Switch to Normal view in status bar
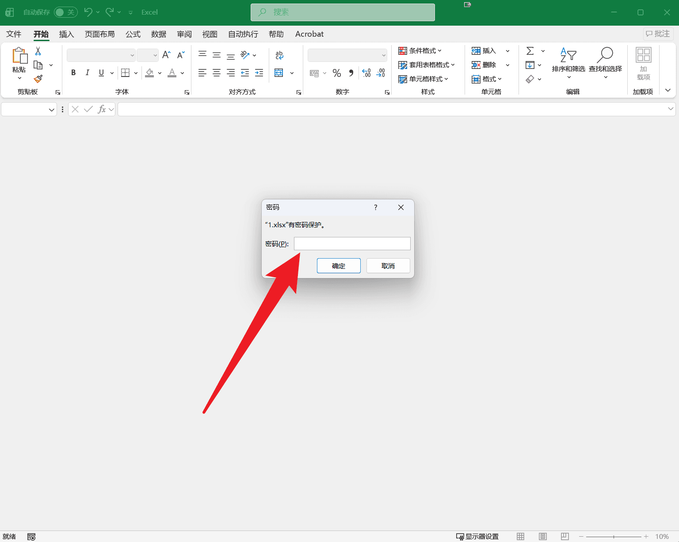 521,536
